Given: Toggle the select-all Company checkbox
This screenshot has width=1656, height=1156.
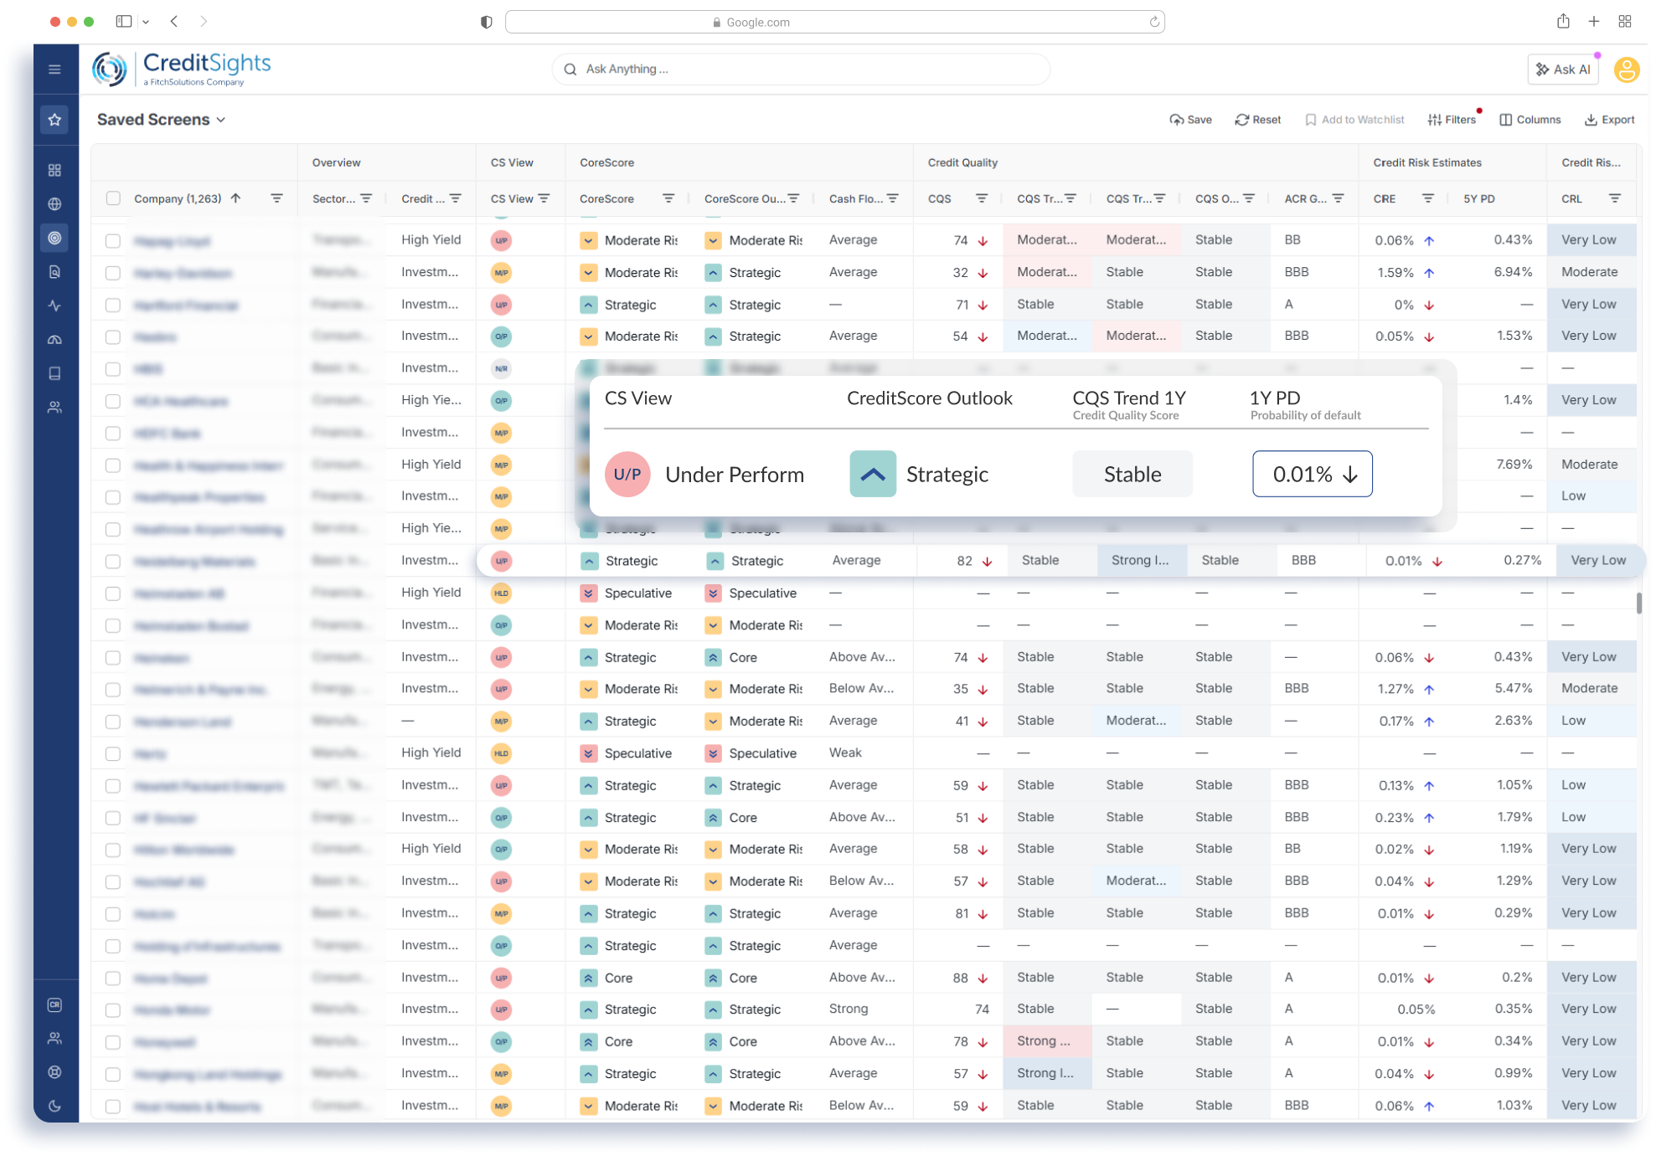Looking at the screenshot, I should 113,198.
